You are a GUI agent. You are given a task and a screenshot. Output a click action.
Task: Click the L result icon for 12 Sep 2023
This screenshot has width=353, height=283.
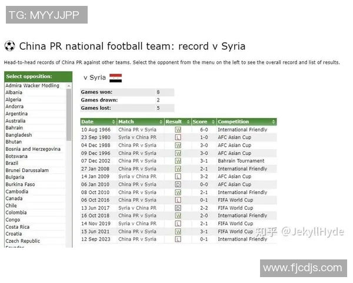tap(178, 239)
